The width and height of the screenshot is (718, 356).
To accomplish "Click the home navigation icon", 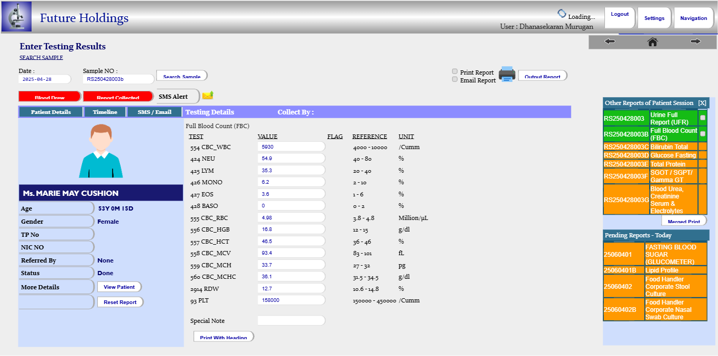I will point(652,42).
